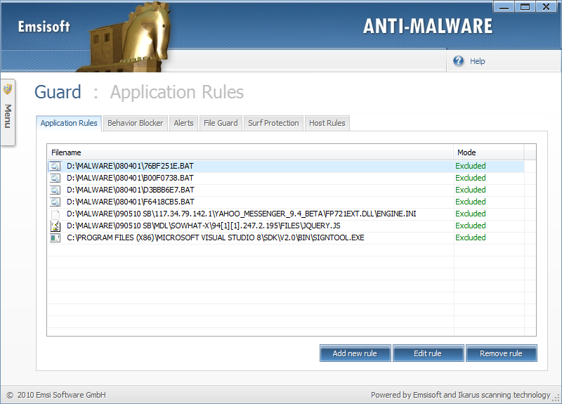Screen dimensions: 562x404
Task: Click file icon of 76BF251E.BAT row
Action: [55, 166]
